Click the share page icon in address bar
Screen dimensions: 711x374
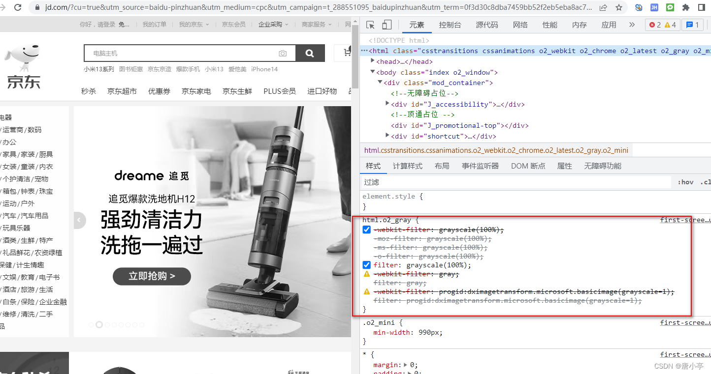603,7
